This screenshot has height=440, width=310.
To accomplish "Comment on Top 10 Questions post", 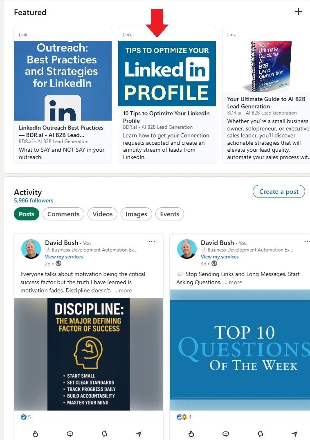I will (226, 434).
